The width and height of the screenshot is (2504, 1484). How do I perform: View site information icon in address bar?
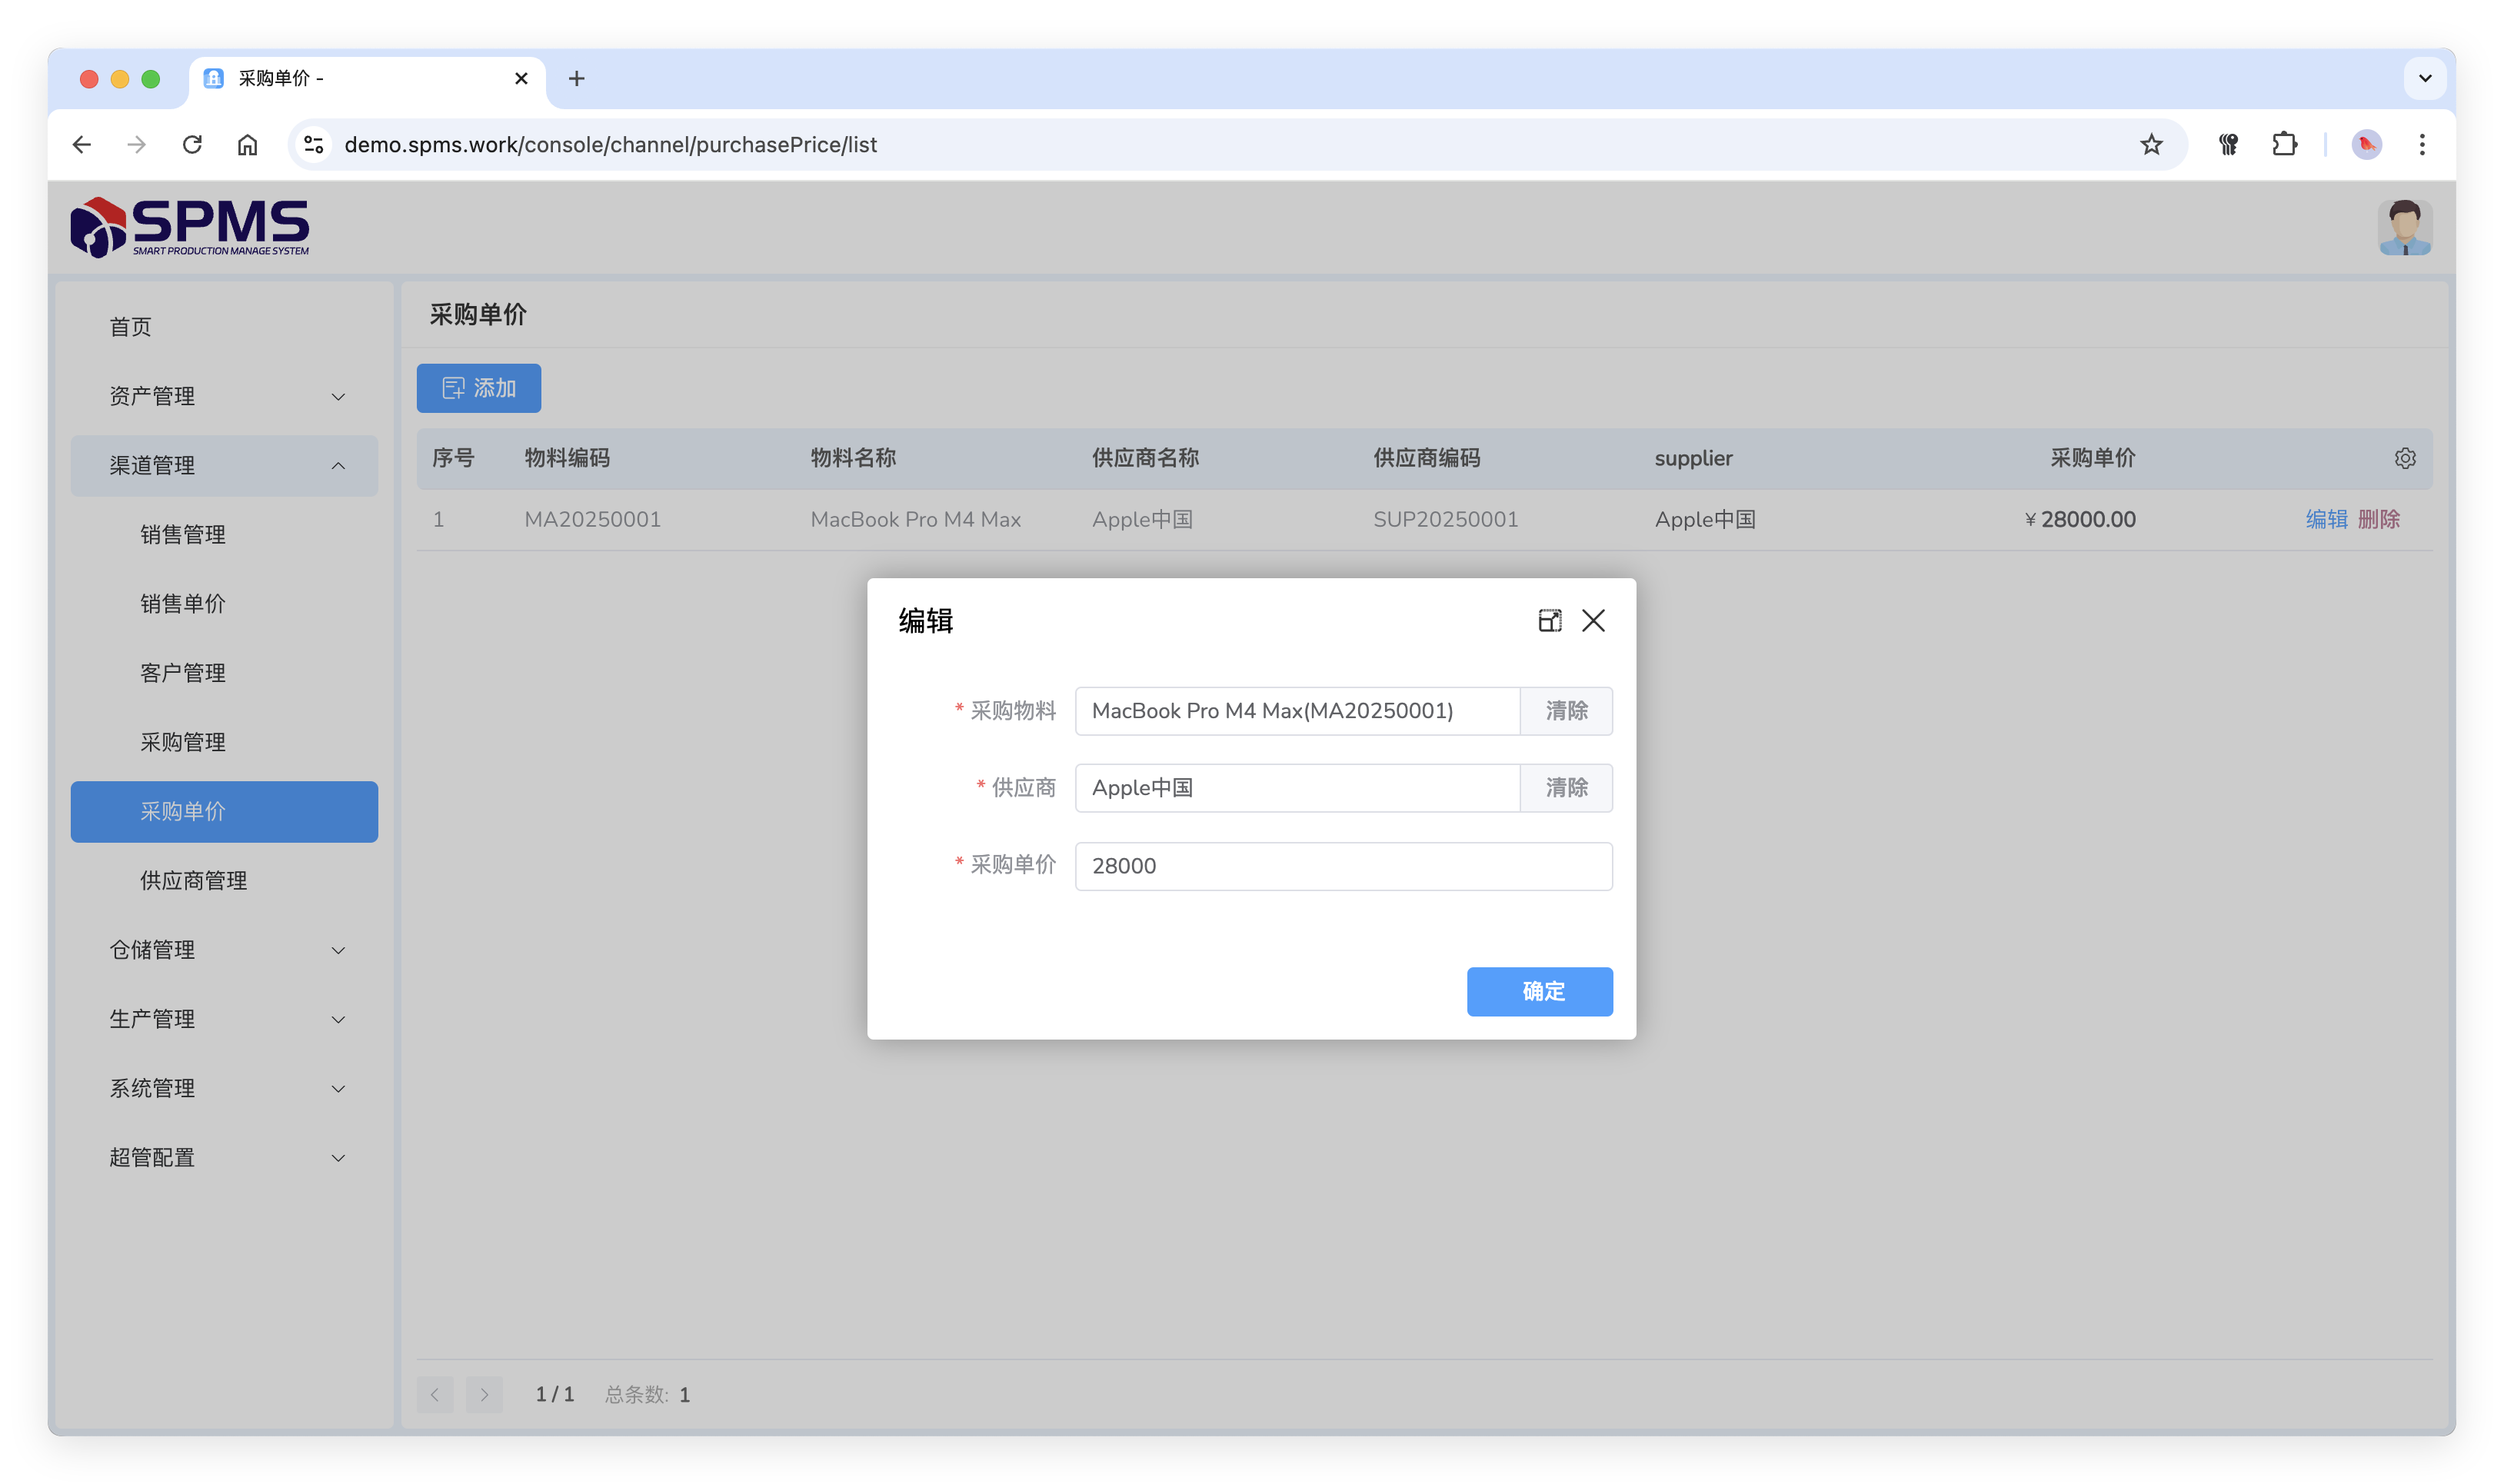coord(314,145)
